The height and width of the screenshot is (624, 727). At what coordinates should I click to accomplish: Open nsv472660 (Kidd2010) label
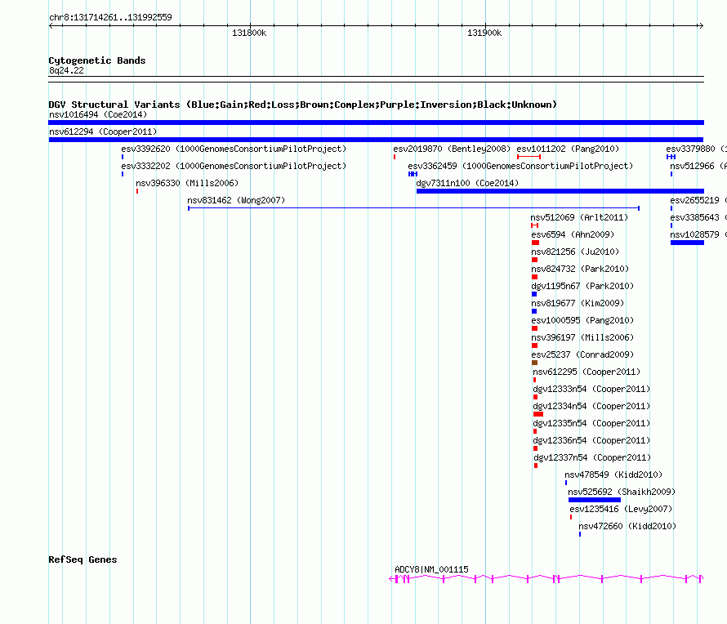[627, 526]
